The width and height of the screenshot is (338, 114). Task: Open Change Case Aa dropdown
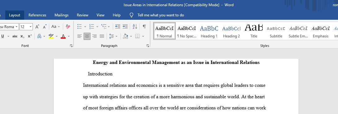coord(55,27)
